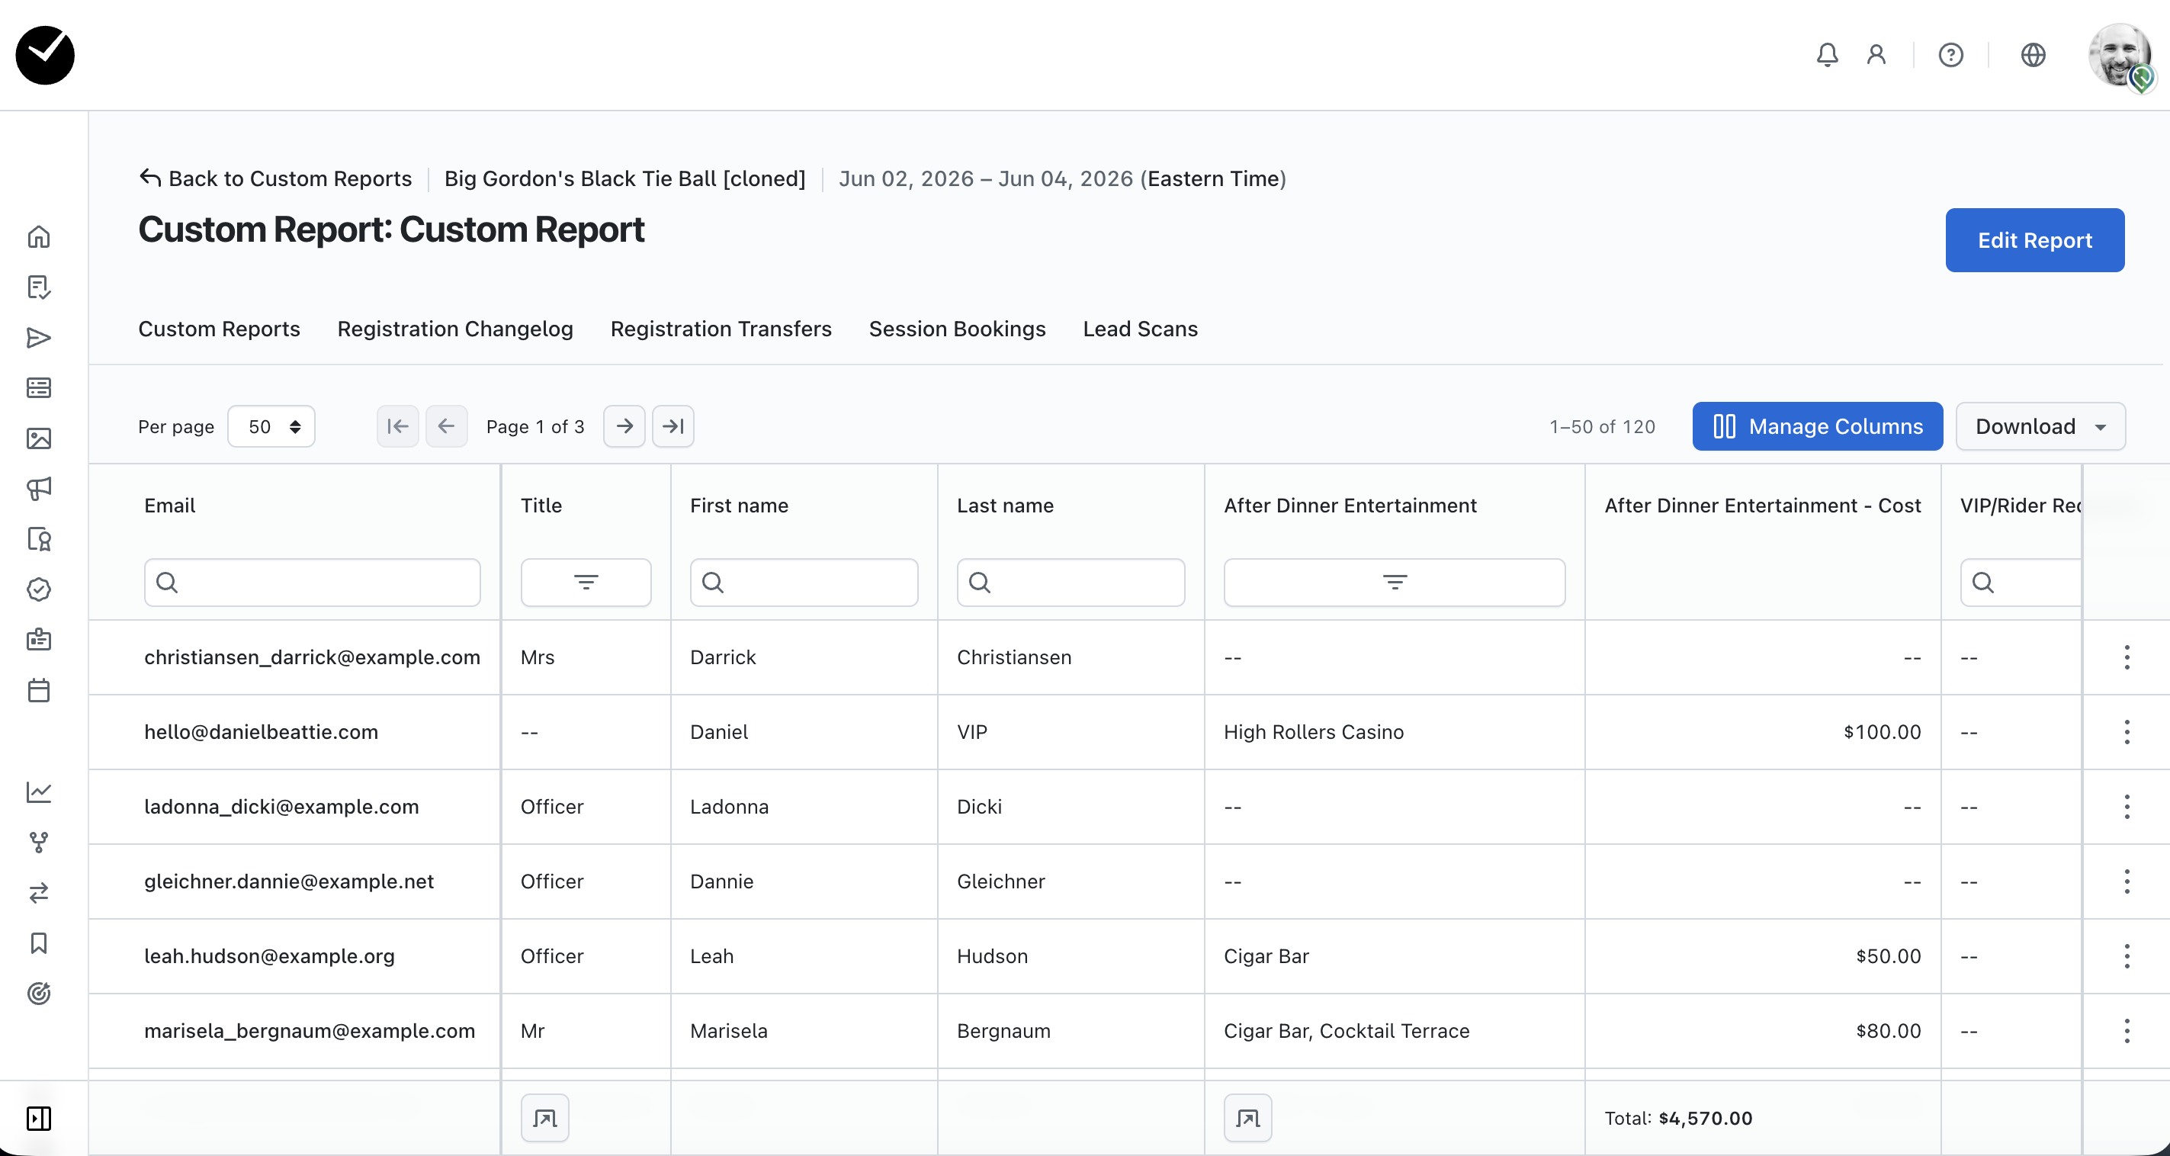
Task: Click the bookmark icon in sidebar
Action: click(x=39, y=942)
